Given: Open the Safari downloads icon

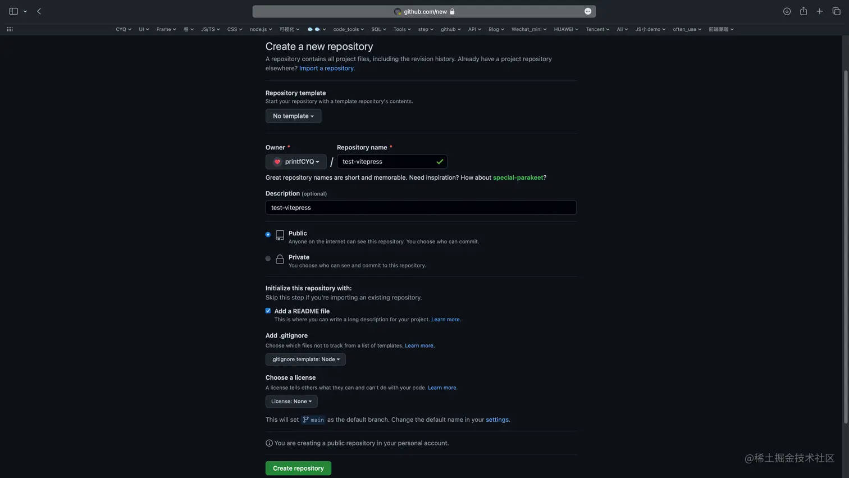Looking at the screenshot, I should click(x=787, y=11).
